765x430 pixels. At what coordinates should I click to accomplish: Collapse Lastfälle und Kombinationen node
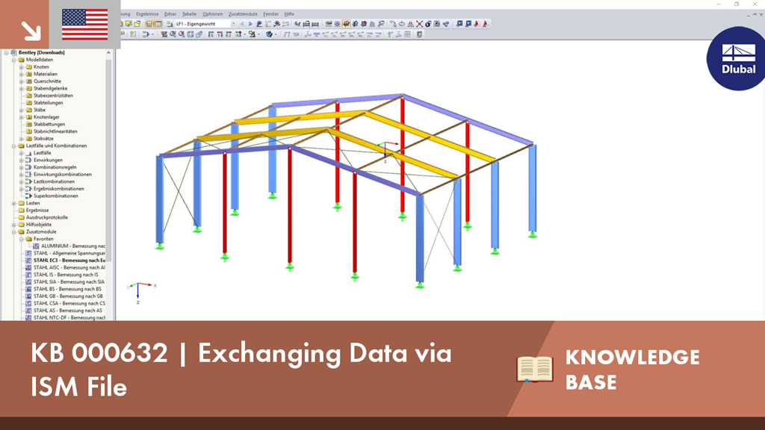pos(13,146)
